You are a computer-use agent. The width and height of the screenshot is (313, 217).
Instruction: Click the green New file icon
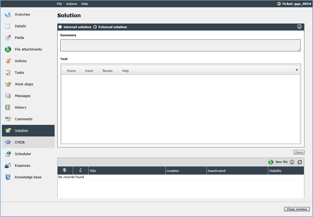pos(271,162)
